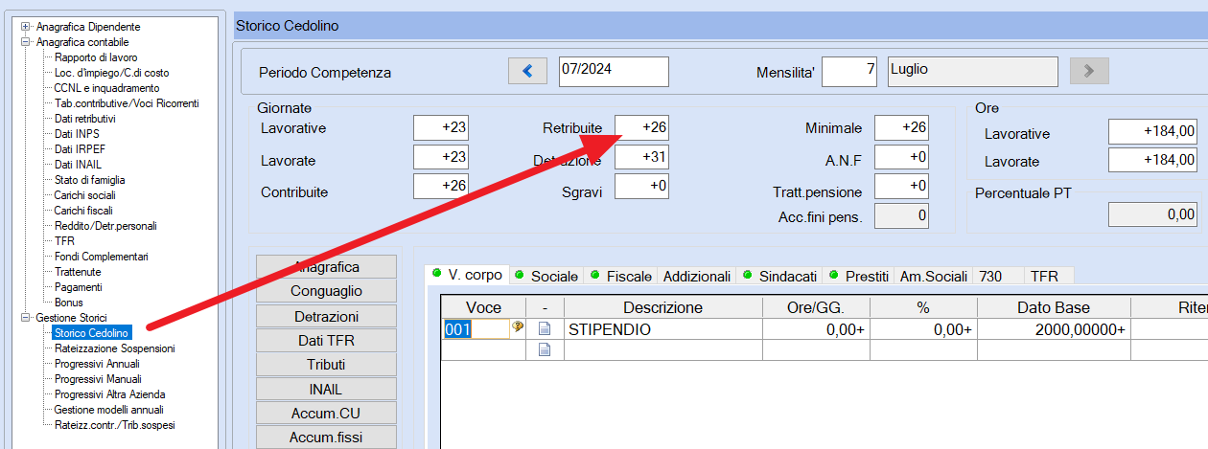
Task: Click the Giornate Lavorative +23 field
Action: click(440, 127)
